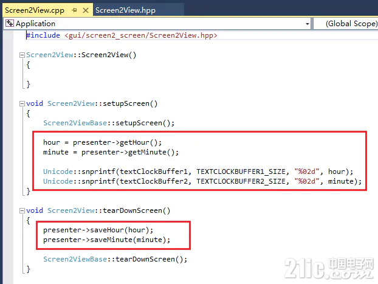Click the Screen2ViewBase::setupScreen(); line
The width and height of the screenshot is (378, 284).
(x=109, y=123)
